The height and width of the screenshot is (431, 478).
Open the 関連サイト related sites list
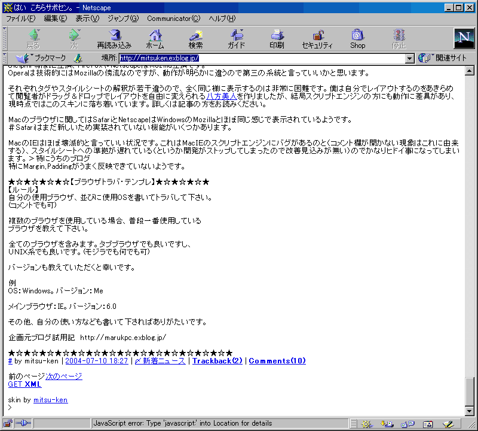tap(443, 58)
